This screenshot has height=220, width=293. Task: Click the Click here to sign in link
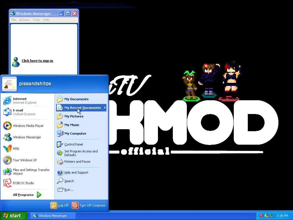point(37,61)
